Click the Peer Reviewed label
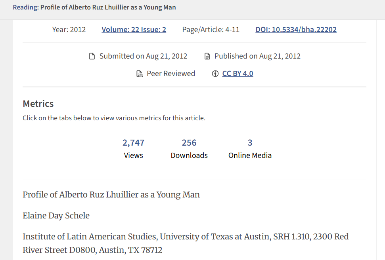Screen dimensions: 385x260 point(171,74)
